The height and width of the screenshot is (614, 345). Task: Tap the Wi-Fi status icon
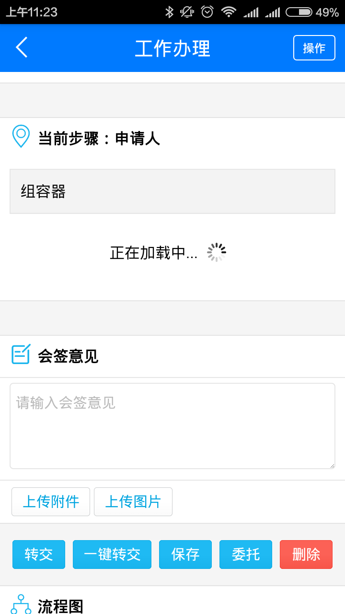229,12
